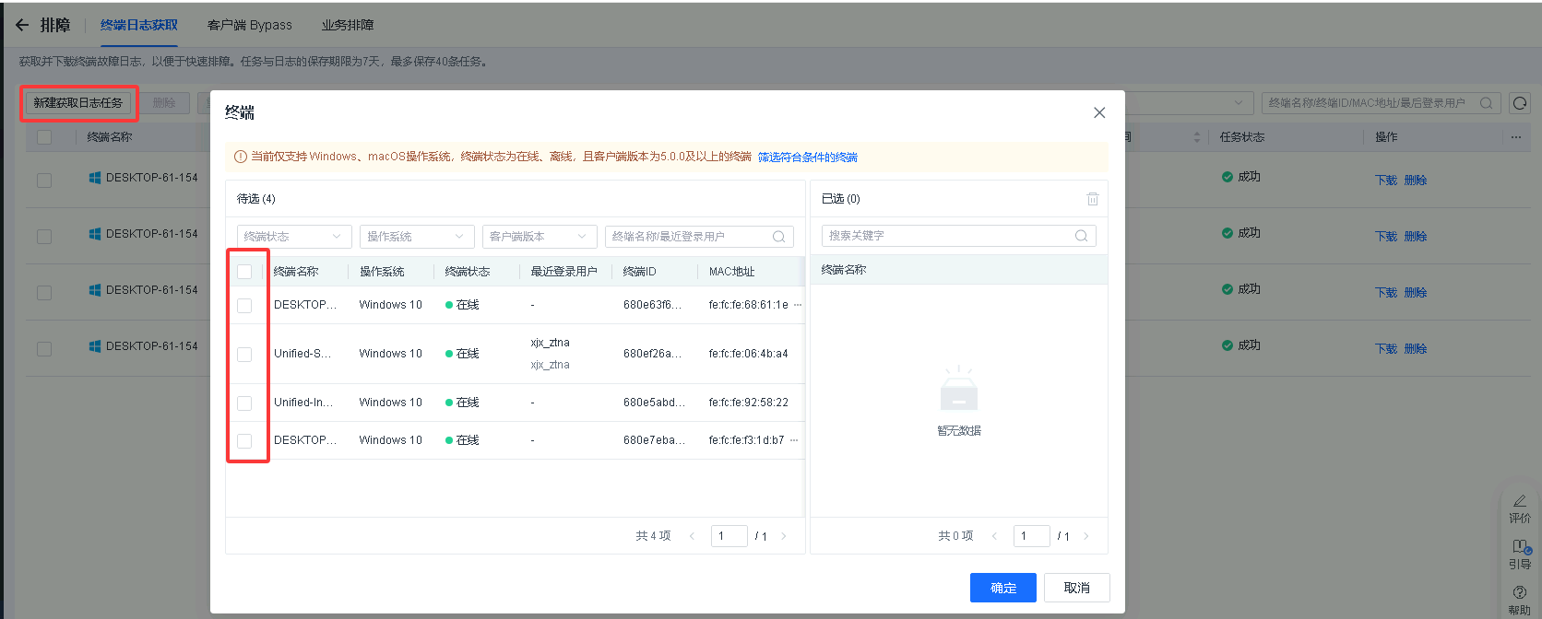Toggle the select-all checkbox in 待选 table header
Viewport: 1542px width, 619px height.
244,272
